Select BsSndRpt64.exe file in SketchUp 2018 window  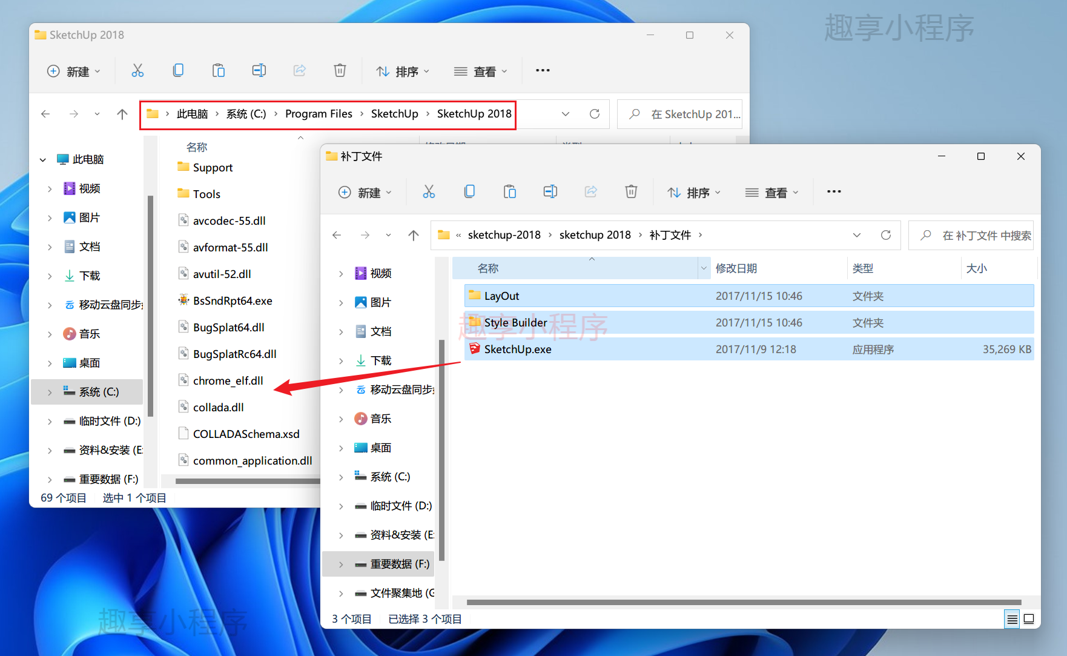coord(233,301)
